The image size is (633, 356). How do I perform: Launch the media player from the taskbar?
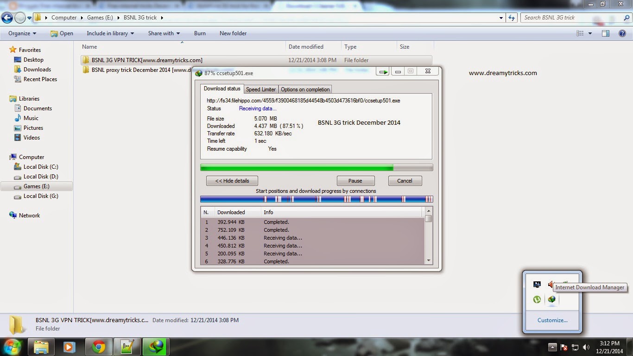70,347
